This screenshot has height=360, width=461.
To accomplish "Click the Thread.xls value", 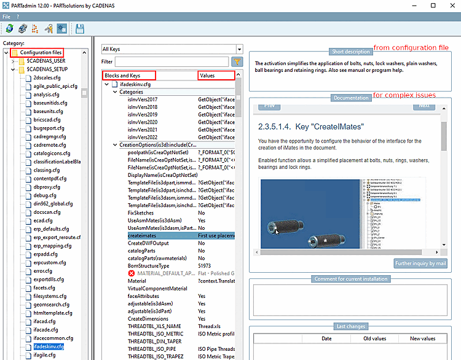I will 210,326.
